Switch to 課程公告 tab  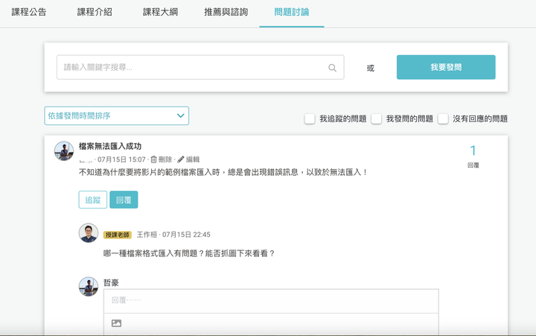pyautogui.click(x=29, y=13)
